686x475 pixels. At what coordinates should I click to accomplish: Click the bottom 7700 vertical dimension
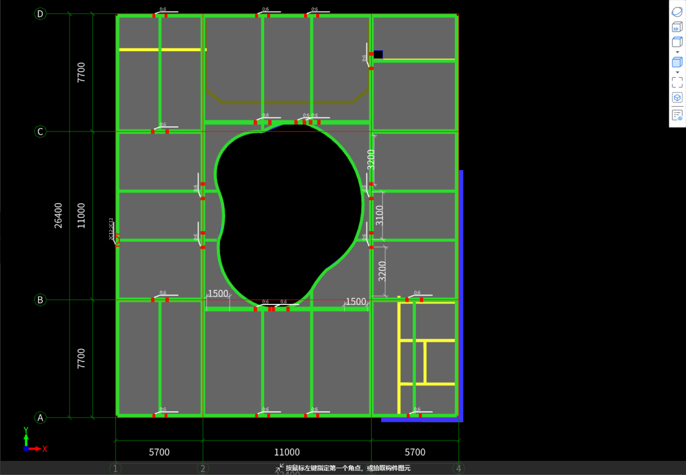[x=81, y=358]
